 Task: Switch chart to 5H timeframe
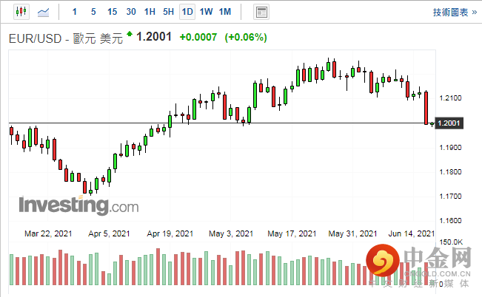tap(168, 12)
